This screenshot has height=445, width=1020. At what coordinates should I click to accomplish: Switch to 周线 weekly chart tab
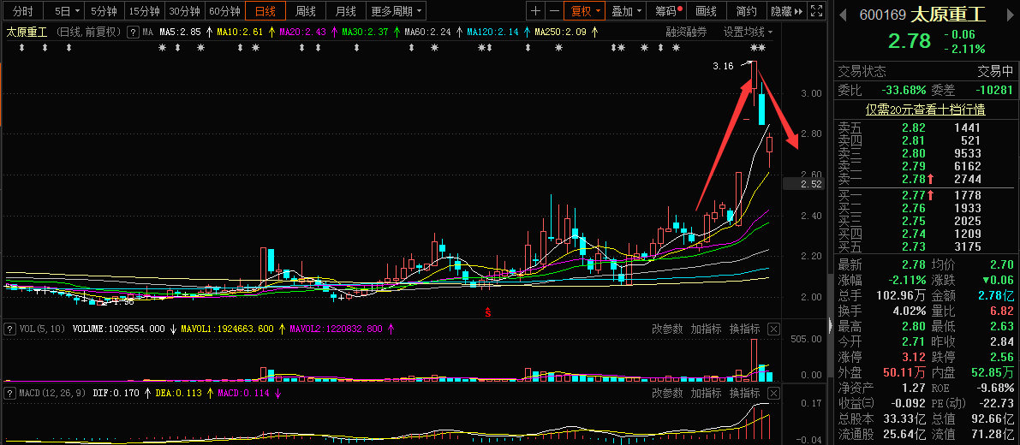(306, 11)
